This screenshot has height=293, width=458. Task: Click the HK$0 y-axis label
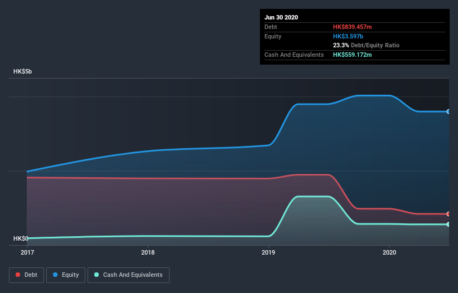21,238
